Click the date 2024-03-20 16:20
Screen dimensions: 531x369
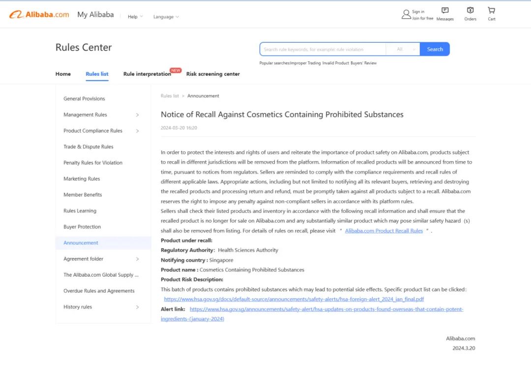(179, 128)
